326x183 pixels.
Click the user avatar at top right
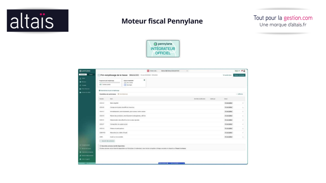(244, 71)
